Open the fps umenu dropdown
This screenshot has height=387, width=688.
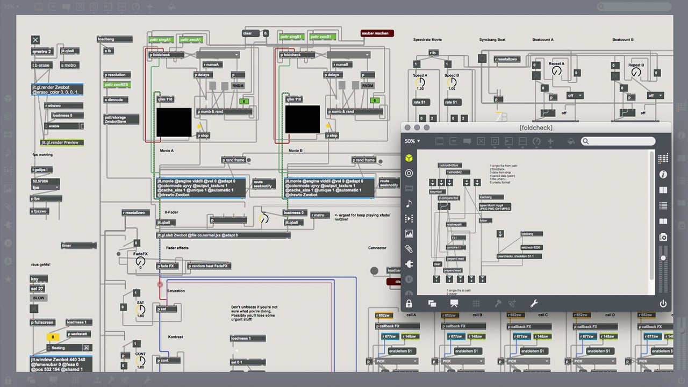(45, 188)
